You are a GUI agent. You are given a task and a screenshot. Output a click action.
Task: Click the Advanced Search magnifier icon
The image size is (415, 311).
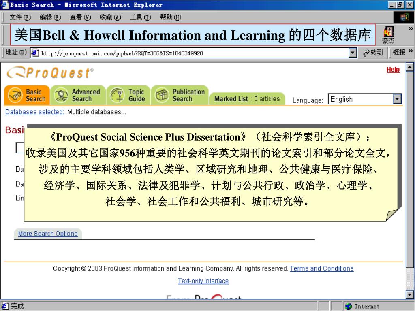pyautogui.click(x=62, y=95)
